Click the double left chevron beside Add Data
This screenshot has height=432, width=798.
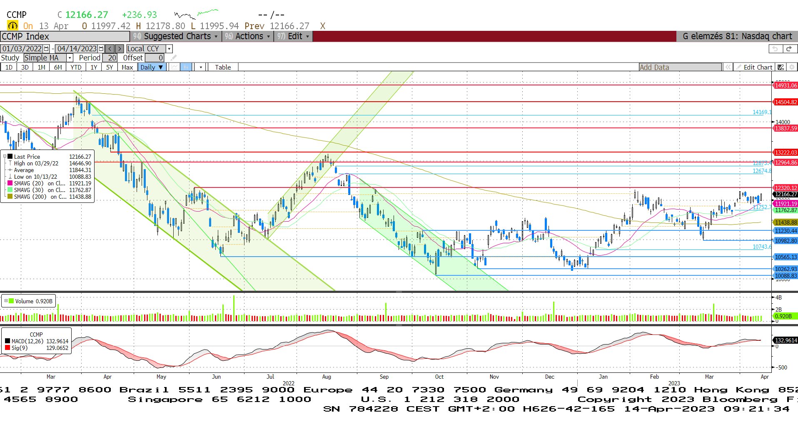pyautogui.click(x=728, y=67)
